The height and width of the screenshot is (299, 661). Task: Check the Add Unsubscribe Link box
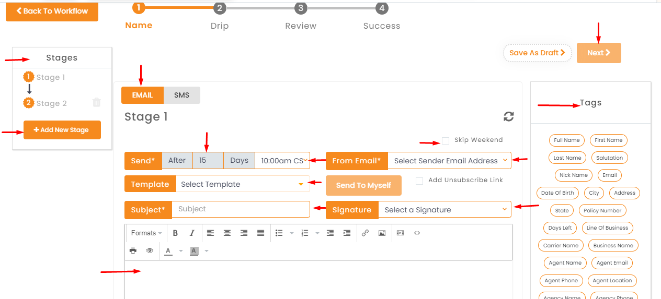pos(419,181)
